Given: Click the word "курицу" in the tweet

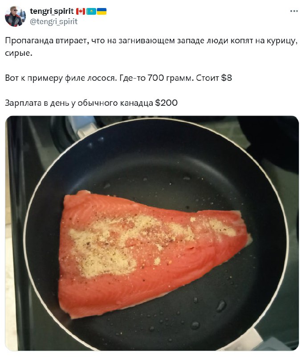Looking at the screenshot, I should coord(282,41).
